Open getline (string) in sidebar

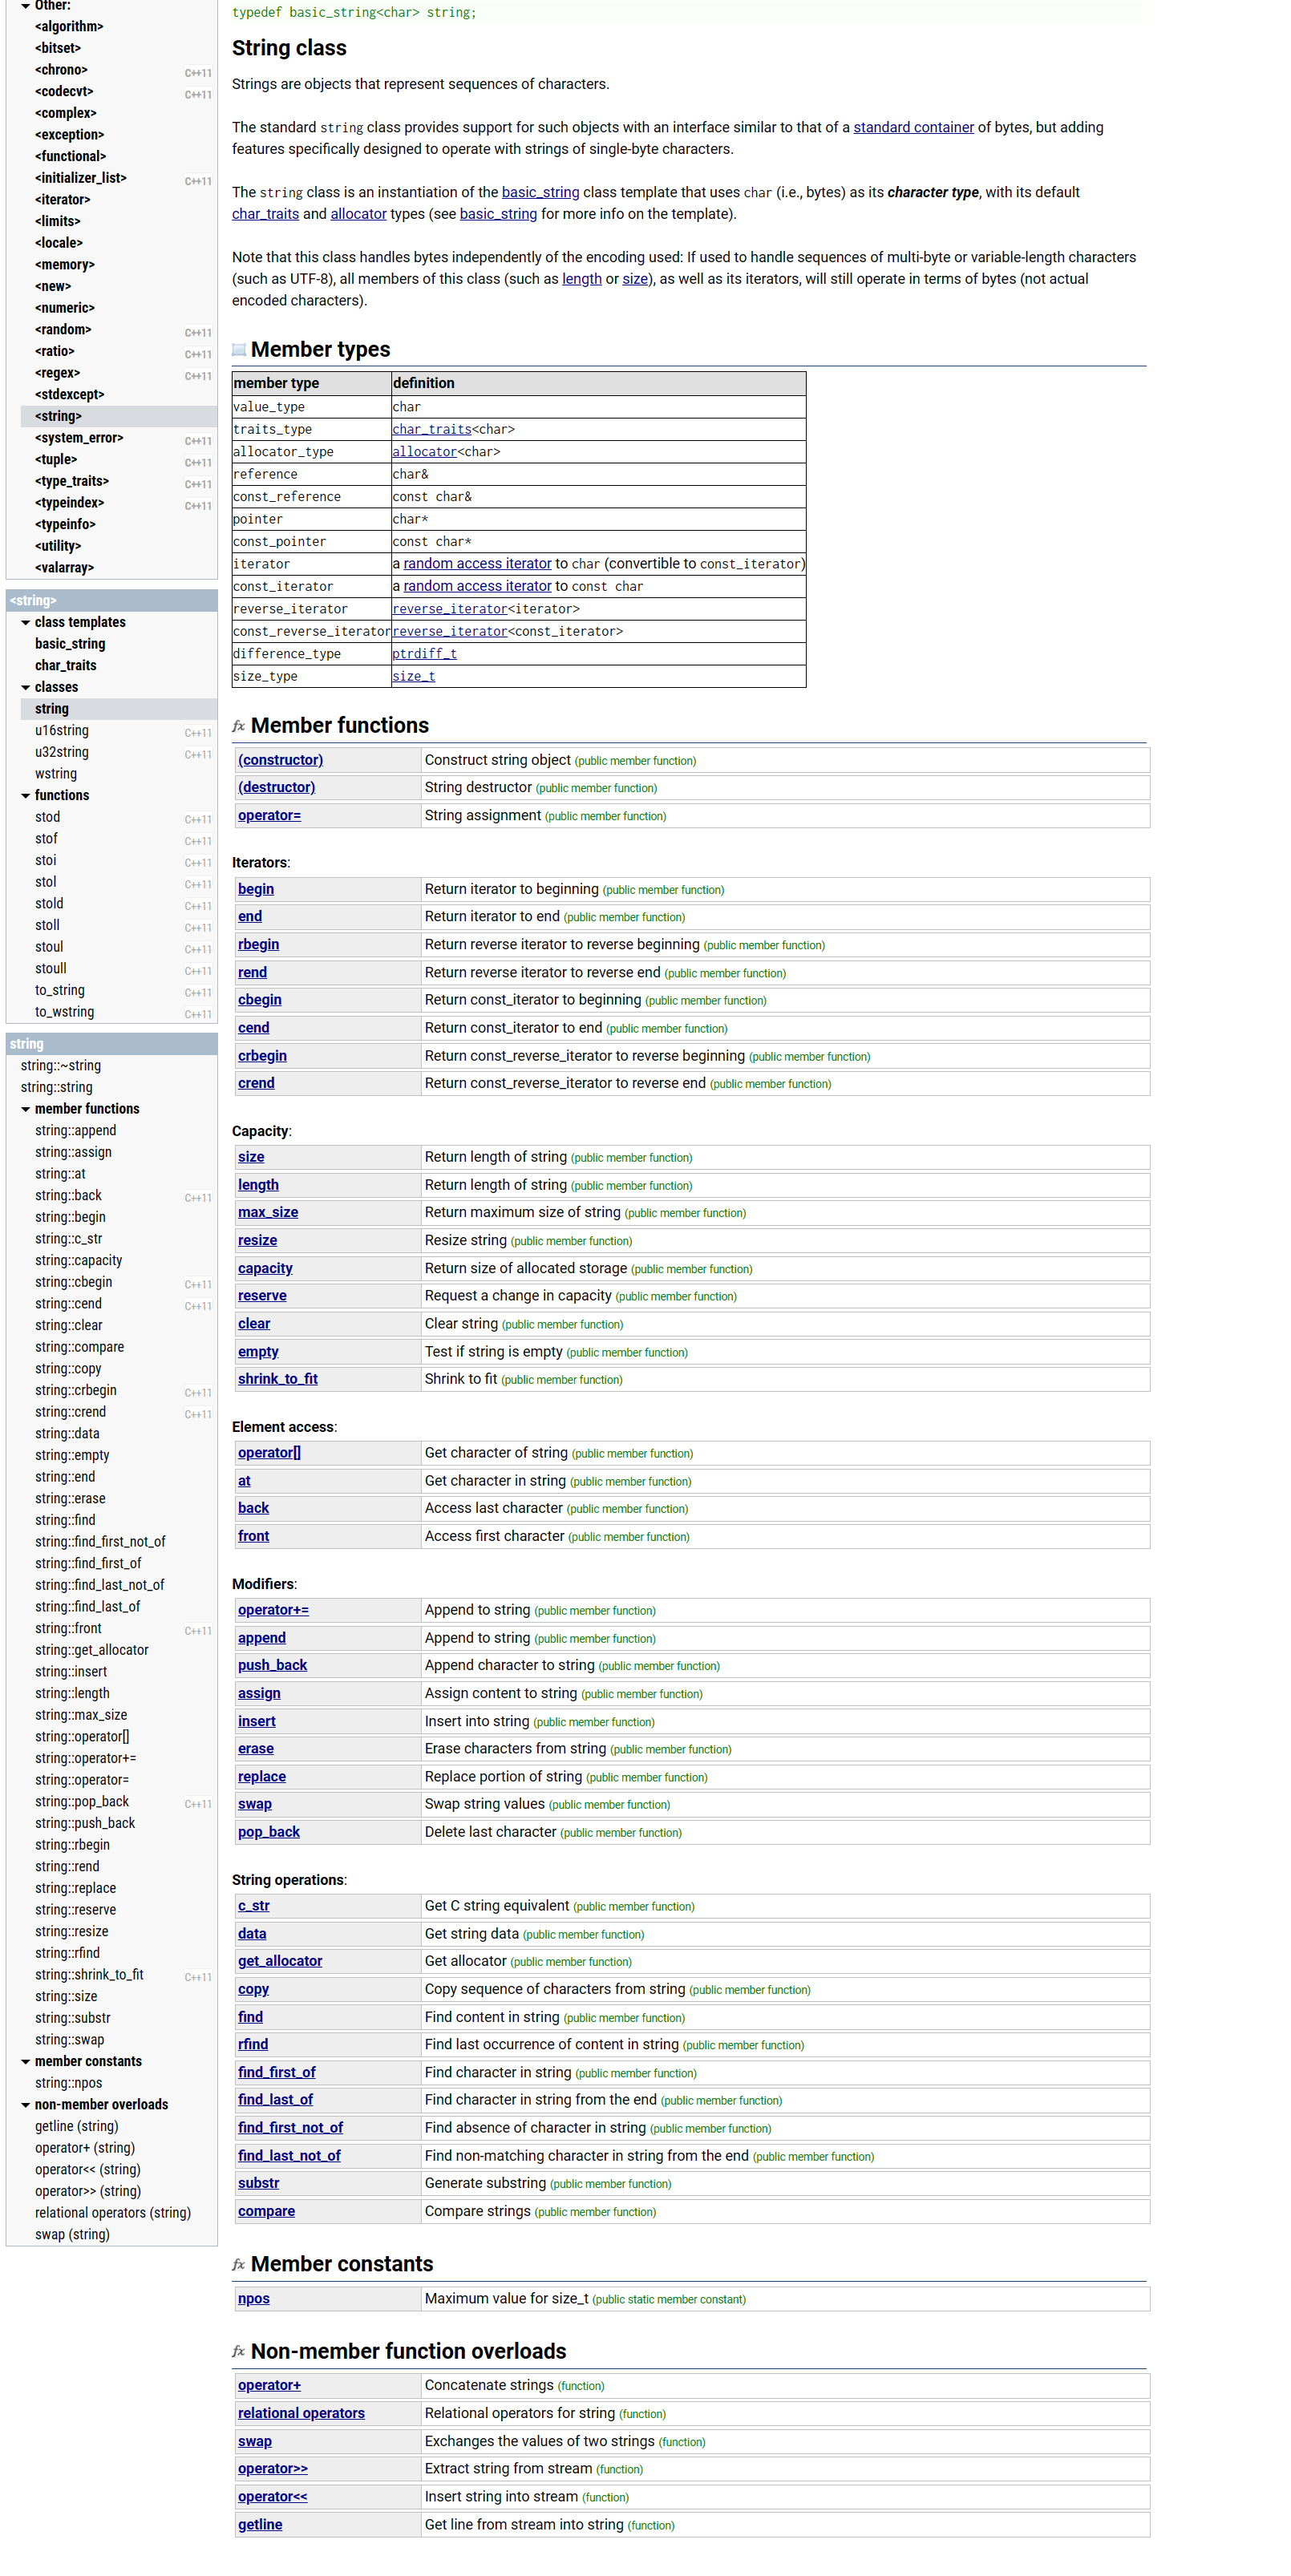point(77,2126)
